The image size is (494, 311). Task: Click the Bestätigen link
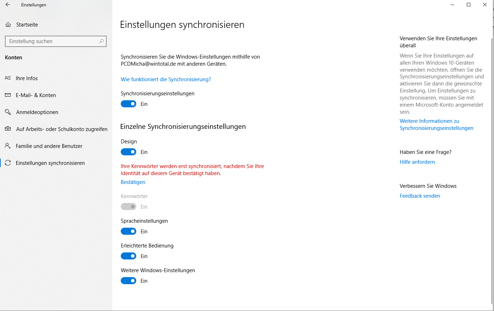tap(133, 182)
